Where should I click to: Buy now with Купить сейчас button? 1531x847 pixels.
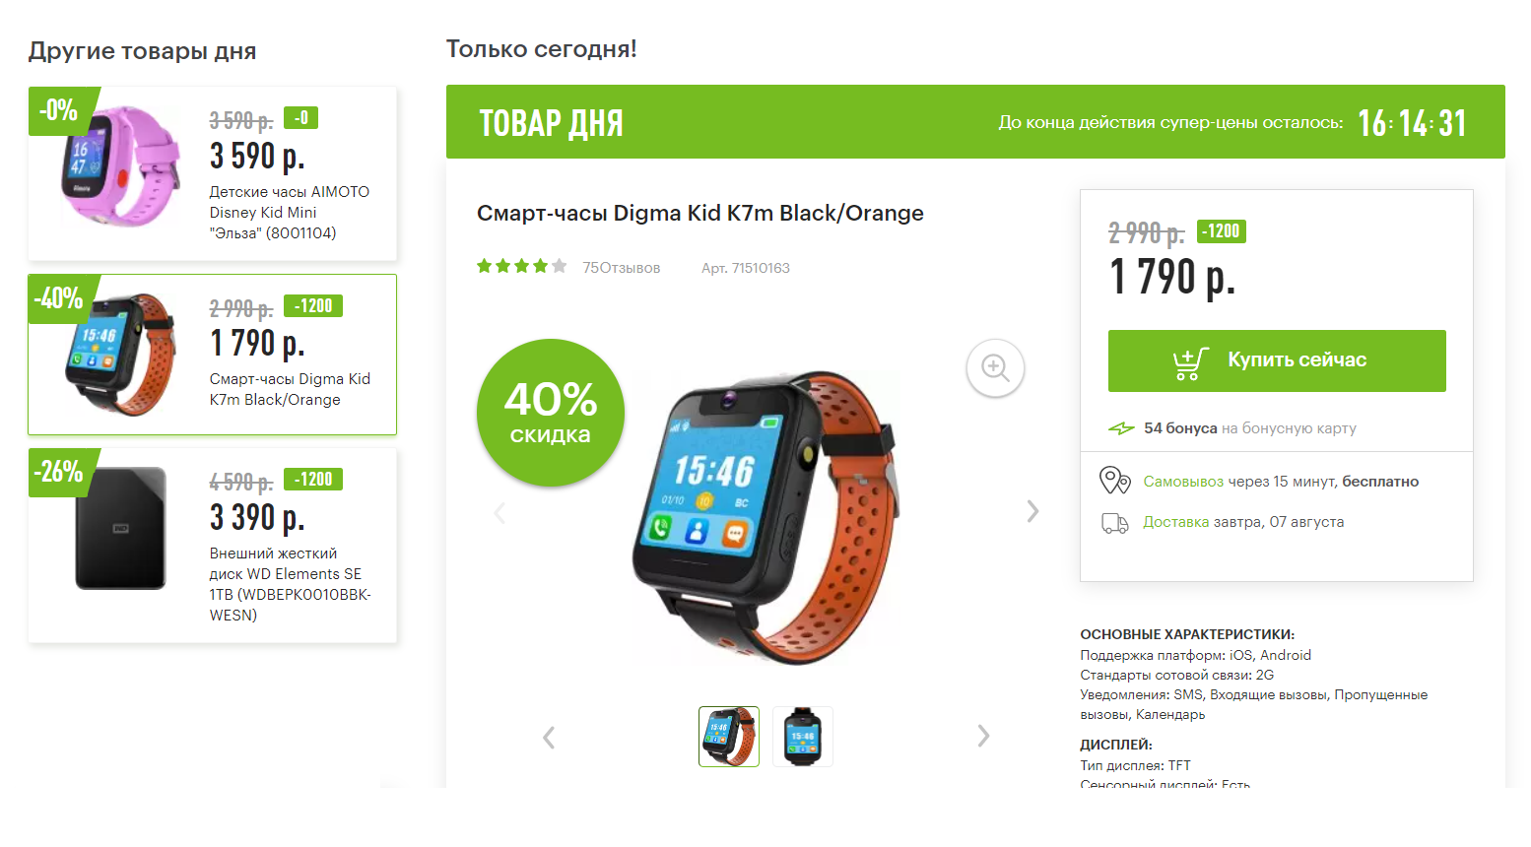coord(1277,360)
